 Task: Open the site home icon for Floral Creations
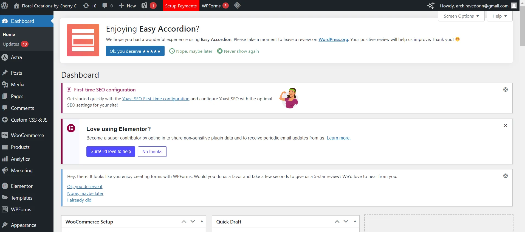pyautogui.click(x=16, y=6)
